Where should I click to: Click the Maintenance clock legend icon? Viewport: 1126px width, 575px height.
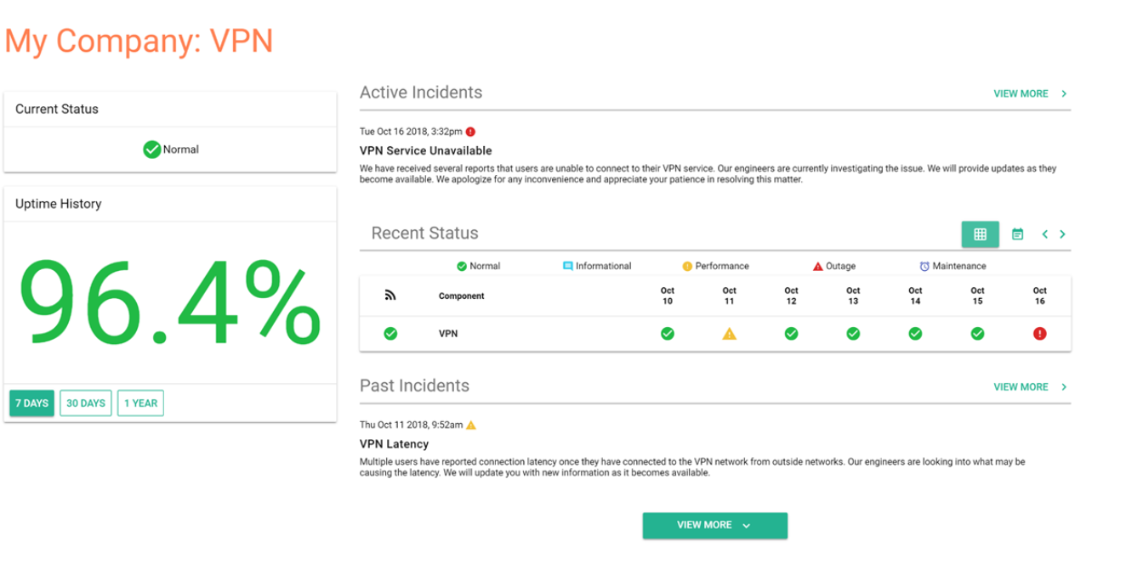923,266
